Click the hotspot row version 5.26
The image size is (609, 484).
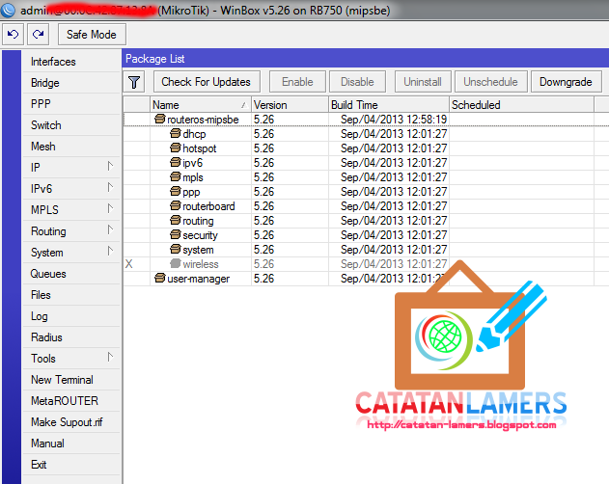coord(264,148)
